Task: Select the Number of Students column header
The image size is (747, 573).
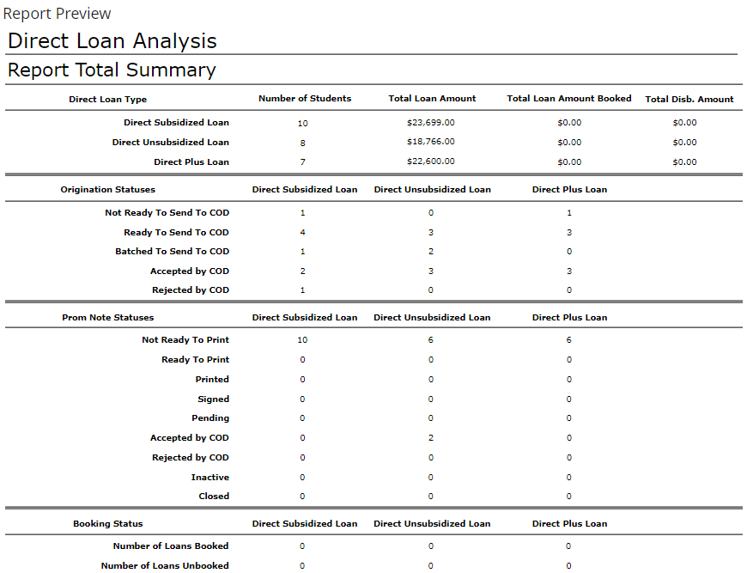Action: [x=305, y=99]
